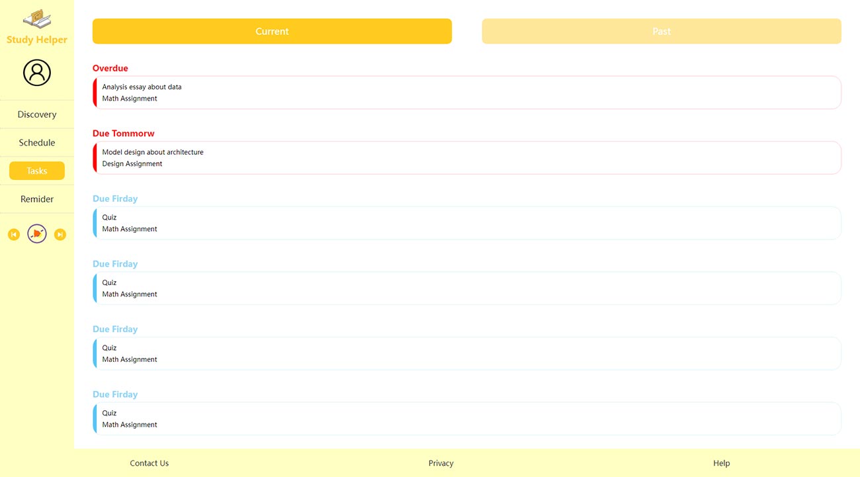The image size is (860, 477).
Task: Open the Remider section
Action: click(x=37, y=199)
